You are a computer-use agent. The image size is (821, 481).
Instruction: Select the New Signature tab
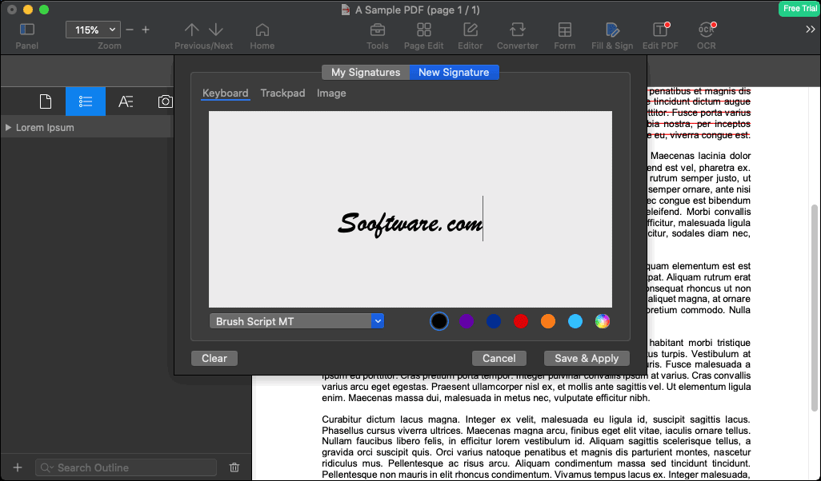pos(454,72)
